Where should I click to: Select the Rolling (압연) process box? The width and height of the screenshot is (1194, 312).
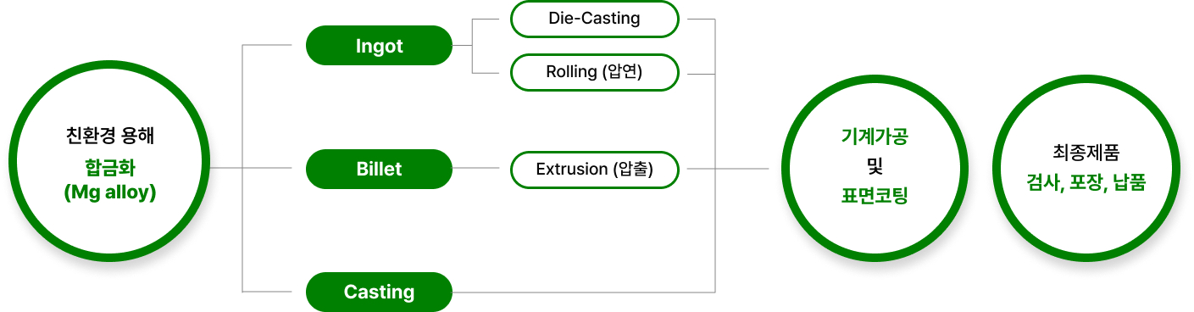click(x=594, y=73)
